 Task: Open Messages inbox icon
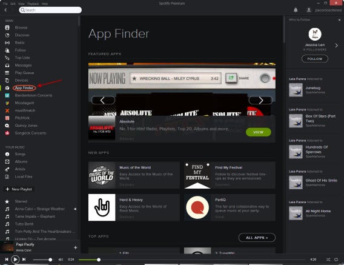(7, 65)
